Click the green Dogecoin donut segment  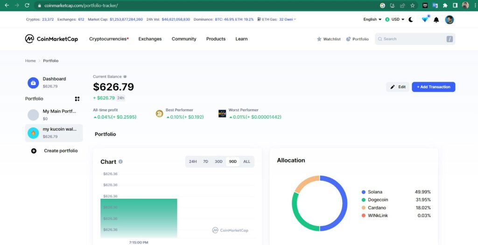coord(296,217)
